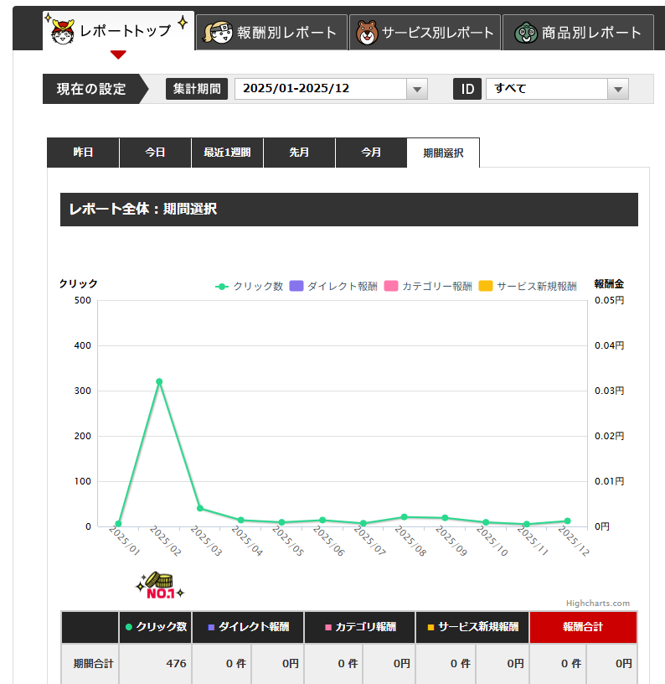Select the 最近1週間 tab
This screenshot has height=684, width=665.
pos(227,153)
